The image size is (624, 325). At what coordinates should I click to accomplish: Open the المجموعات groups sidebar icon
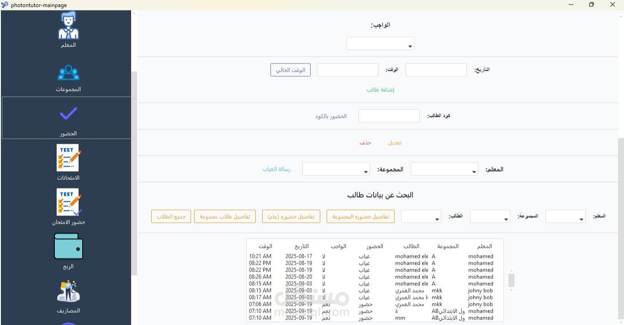point(69,73)
